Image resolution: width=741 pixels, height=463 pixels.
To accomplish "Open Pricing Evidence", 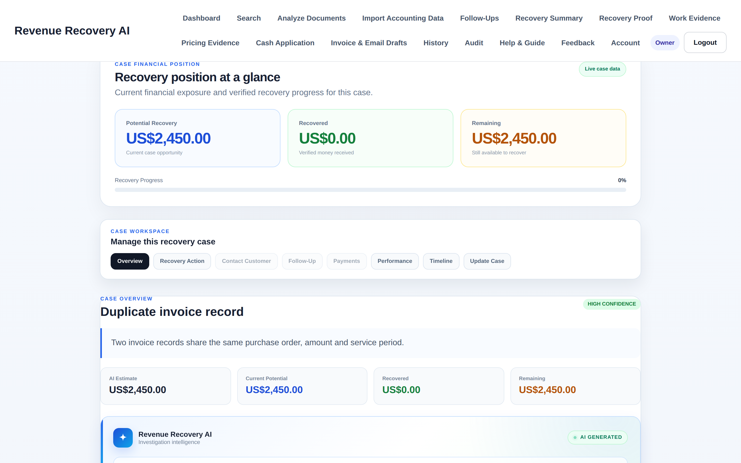I will click(210, 43).
